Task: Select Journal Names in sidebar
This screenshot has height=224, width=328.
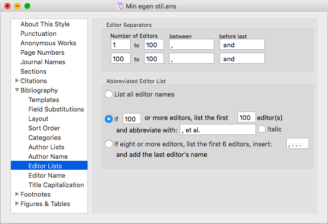Action: point(43,62)
